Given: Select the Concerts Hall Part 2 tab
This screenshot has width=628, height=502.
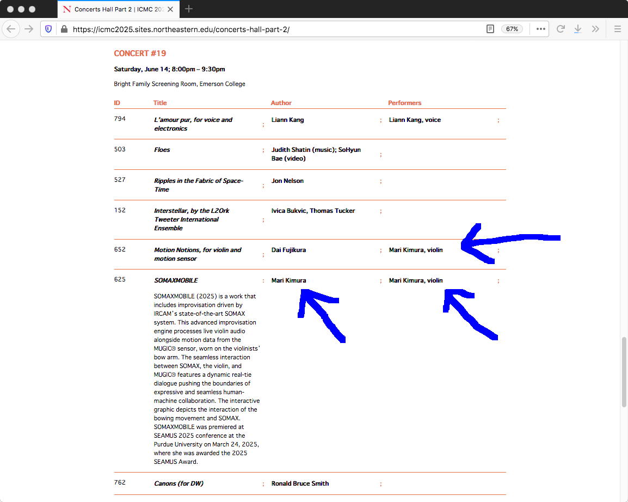Looking at the screenshot, I should coord(119,9).
